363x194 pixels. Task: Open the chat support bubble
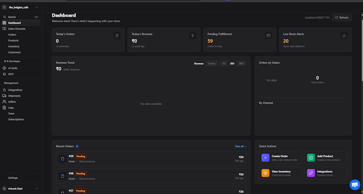355,184
